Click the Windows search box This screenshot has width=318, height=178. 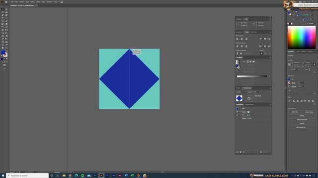pyautogui.click(x=27, y=176)
